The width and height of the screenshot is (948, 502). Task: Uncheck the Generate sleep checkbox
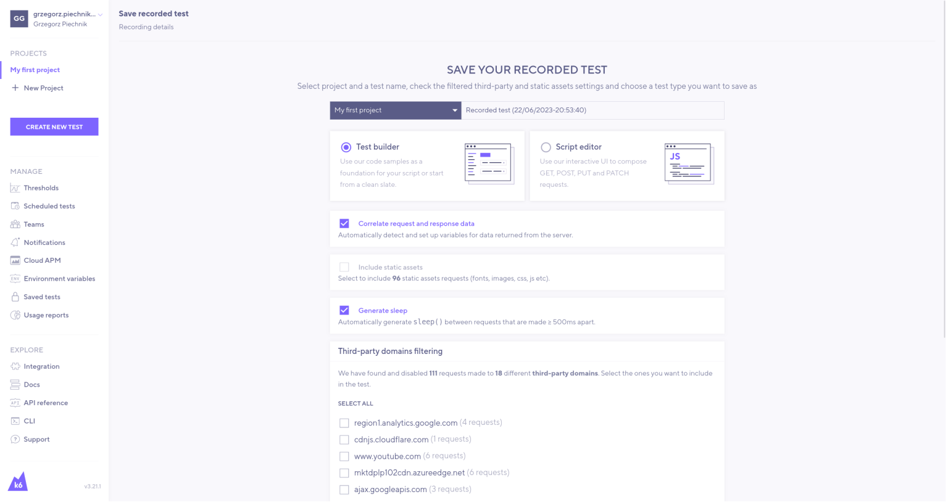pyautogui.click(x=344, y=310)
